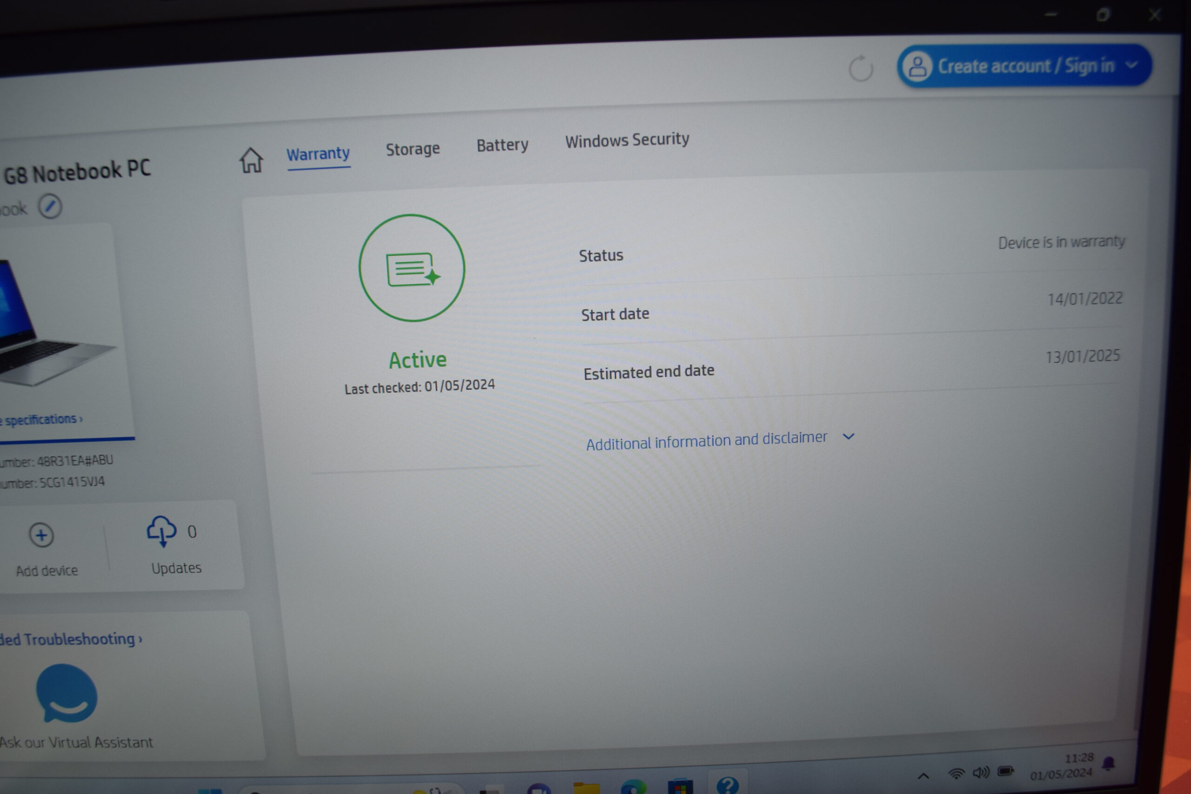Click the Add device plus icon

[x=41, y=535]
